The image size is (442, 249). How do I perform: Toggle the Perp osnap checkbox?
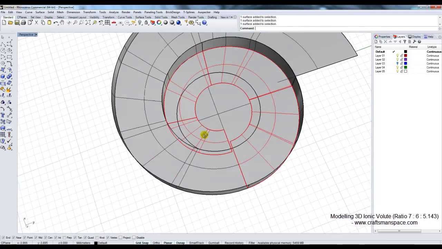(64, 238)
